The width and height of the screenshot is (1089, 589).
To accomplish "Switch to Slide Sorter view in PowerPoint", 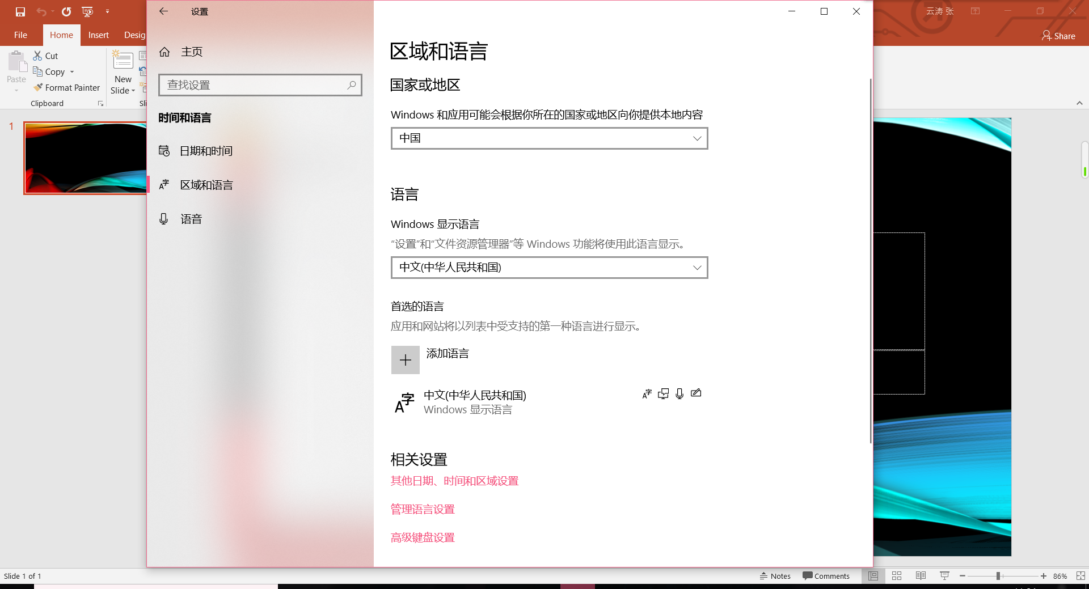I will 897,576.
